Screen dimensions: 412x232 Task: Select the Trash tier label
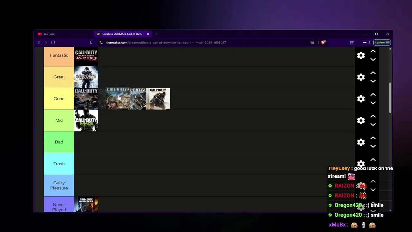(59, 164)
